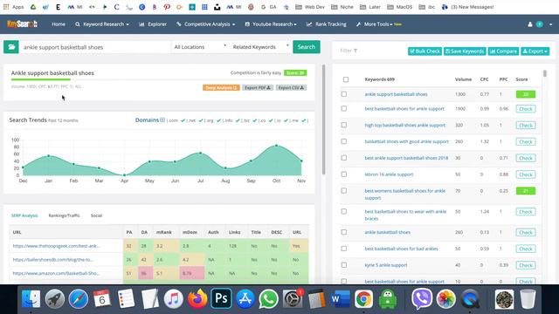Open Safari from the dock
This screenshot has height=314, width=559.
click(79, 298)
